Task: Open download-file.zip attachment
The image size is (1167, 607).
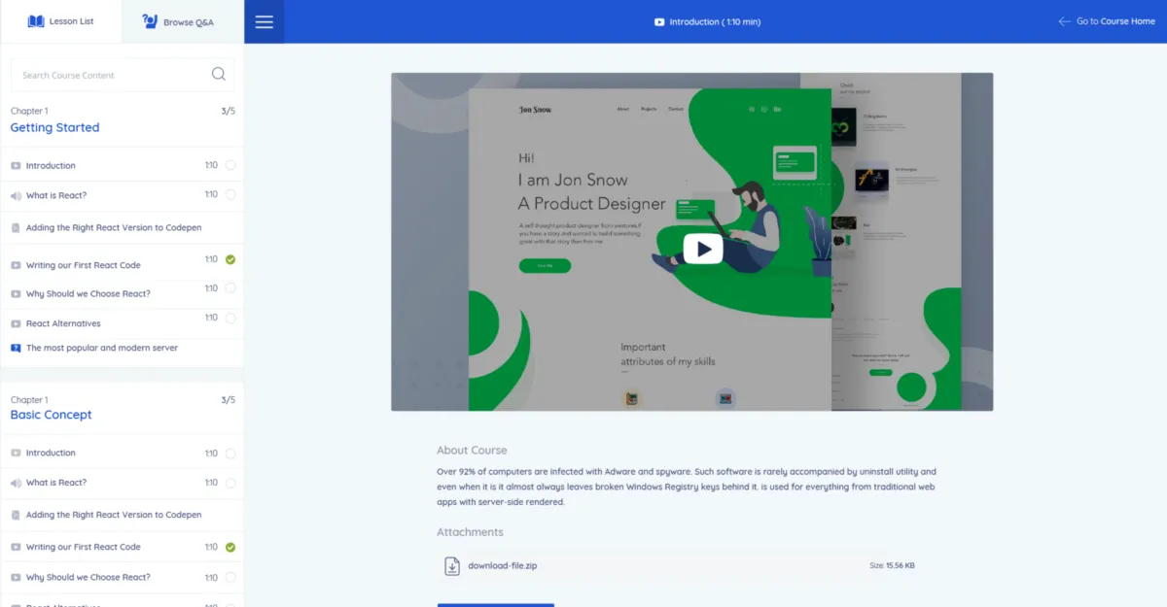Action: pyautogui.click(x=502, y=565)
